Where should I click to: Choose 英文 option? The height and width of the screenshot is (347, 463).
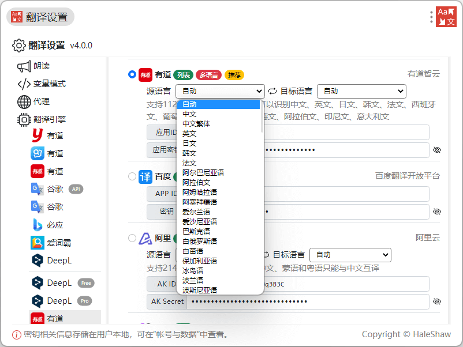218,134
